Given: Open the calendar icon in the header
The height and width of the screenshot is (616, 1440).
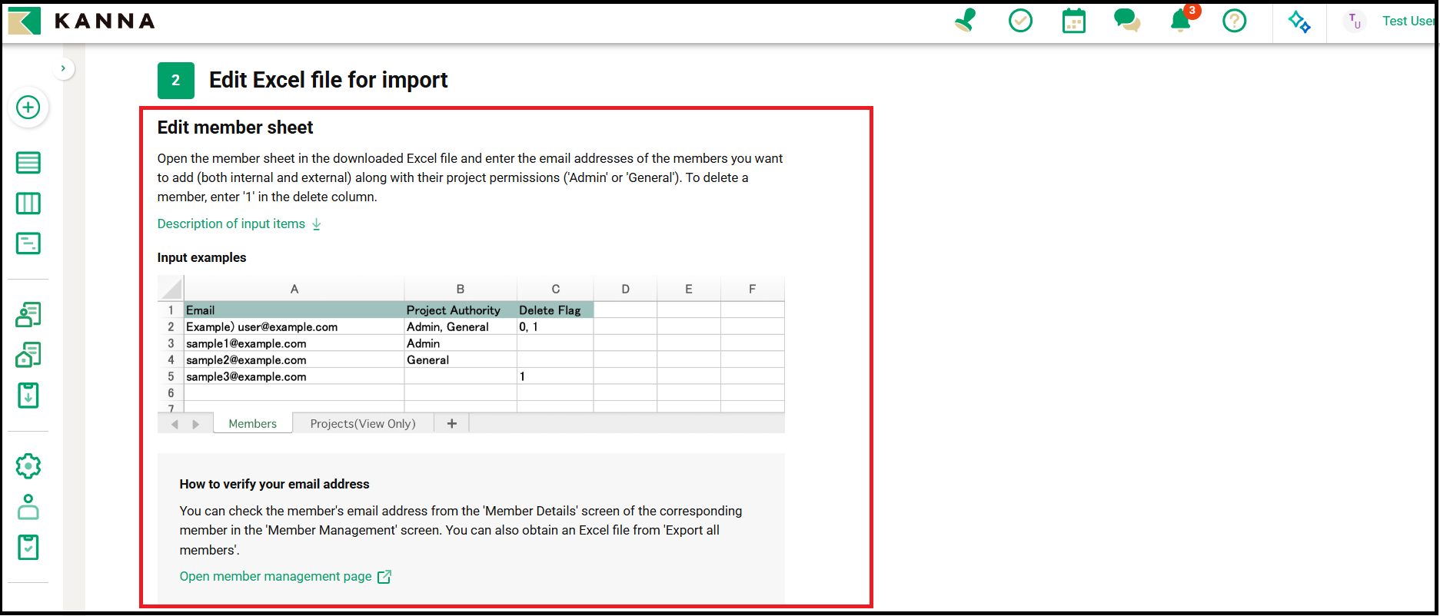Looking at the screenshot, I should (x=1073, y=21).
